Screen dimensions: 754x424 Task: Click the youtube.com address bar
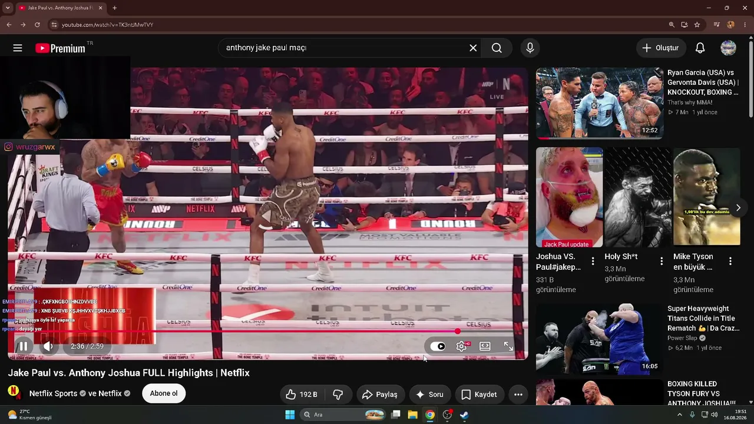click(x=359, y=25)
